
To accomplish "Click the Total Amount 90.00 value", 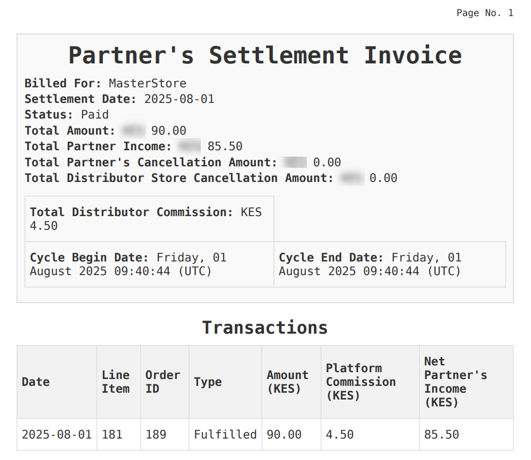I will [169, 131].
